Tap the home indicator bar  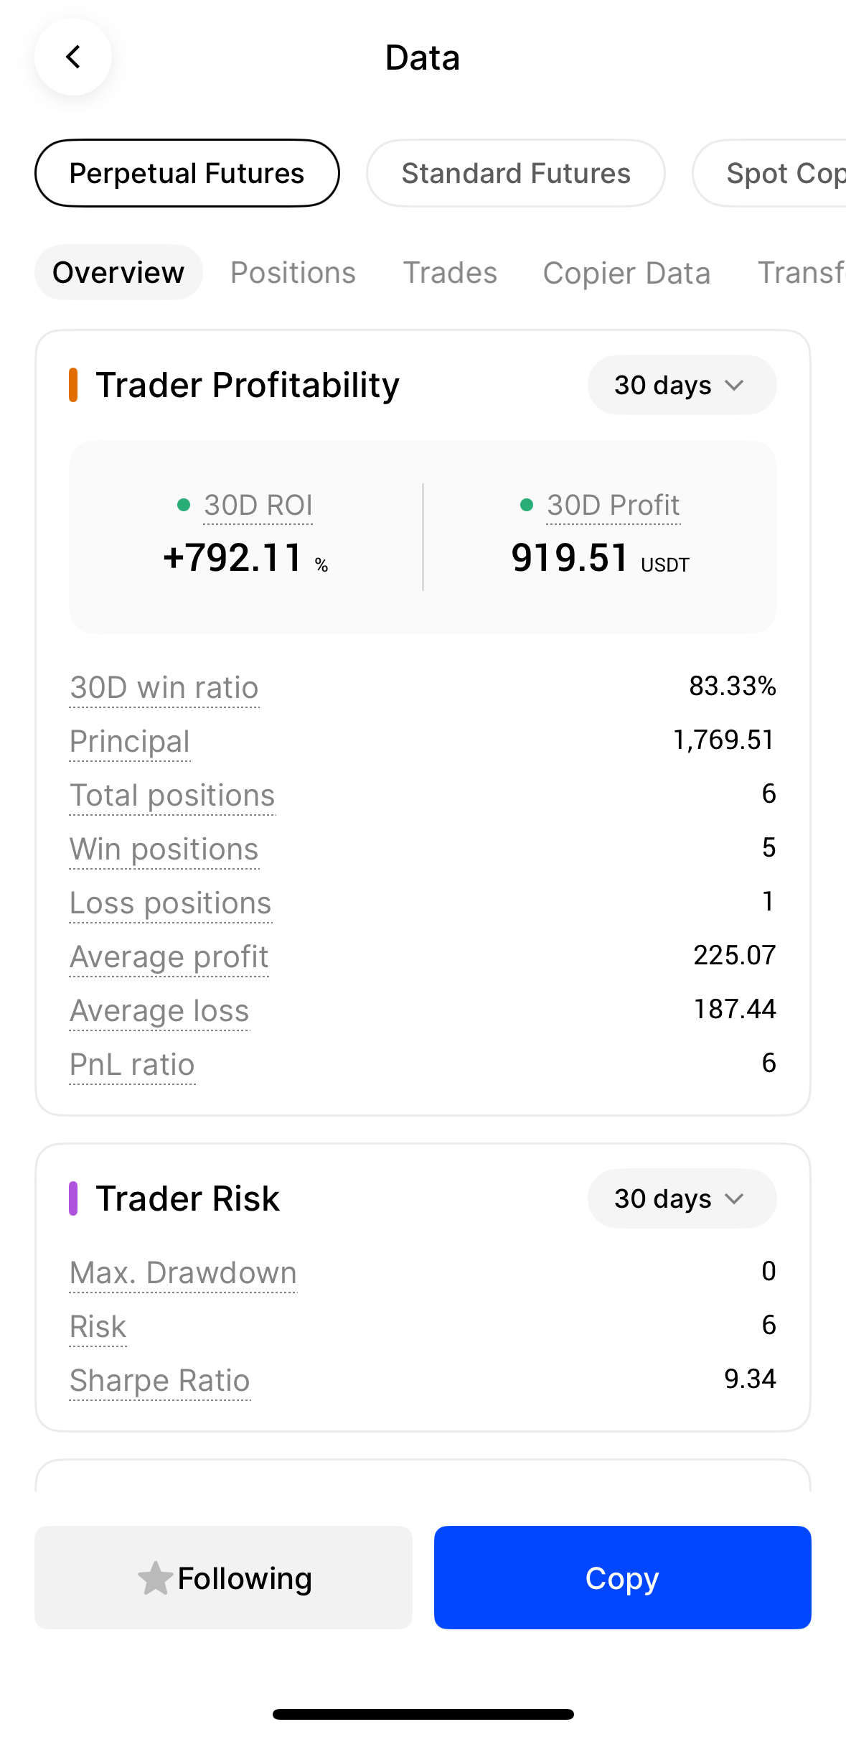pos(423,1714)
